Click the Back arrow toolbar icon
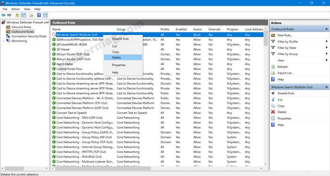330x176 pixels. click(x=3, y=15)
